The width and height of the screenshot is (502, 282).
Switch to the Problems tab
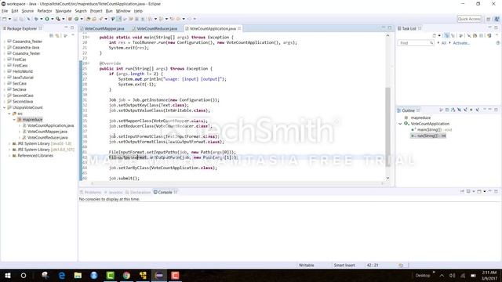point(91,192)
